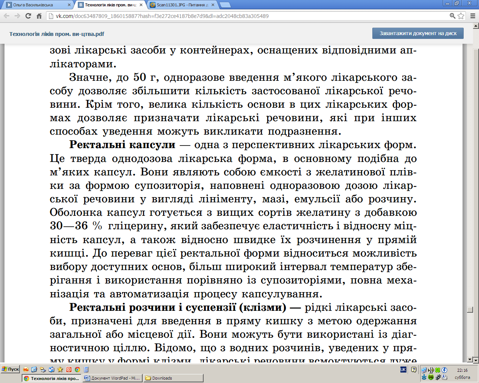Click the help question mark tray icon
This screenshot has height=383, width=479.
click(x=414, y=370)
